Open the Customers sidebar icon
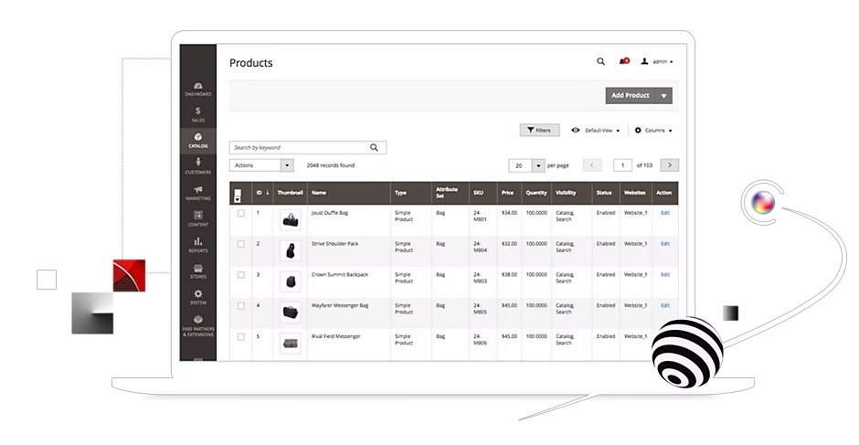Image resolution: width=859 pixels, height=445 pixels. point(198,166)
